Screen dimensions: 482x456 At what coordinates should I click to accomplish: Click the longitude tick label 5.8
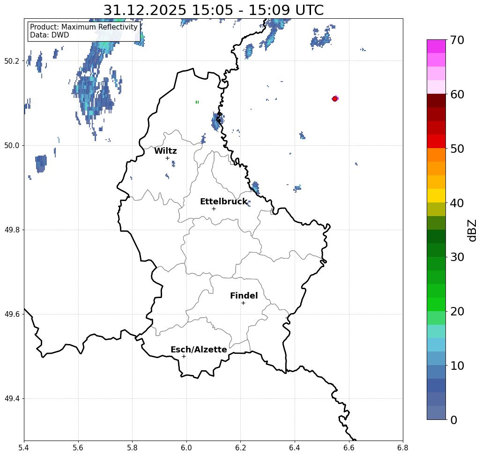(132, 448)
